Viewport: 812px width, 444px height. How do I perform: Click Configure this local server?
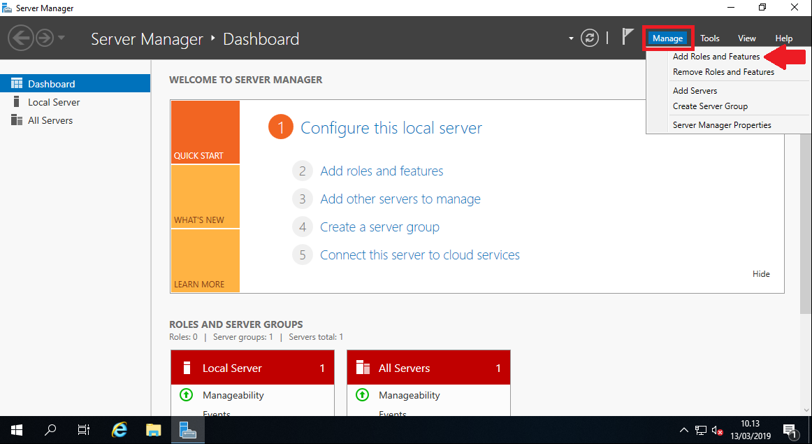(390, 127)
